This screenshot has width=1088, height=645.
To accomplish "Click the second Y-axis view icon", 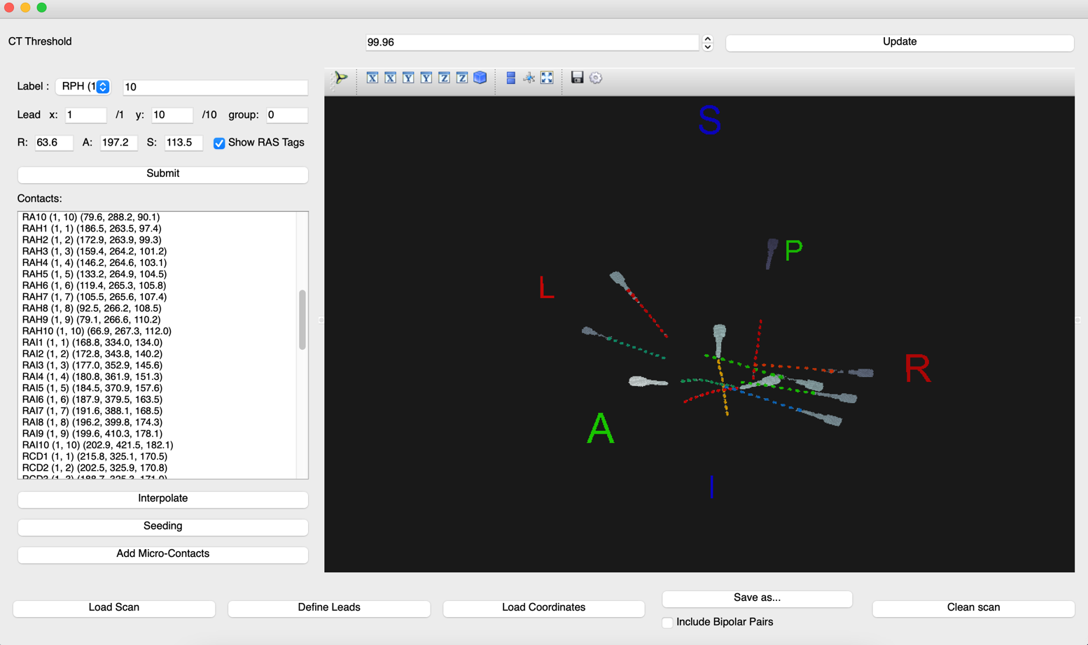I will click(x=426, y=78).
